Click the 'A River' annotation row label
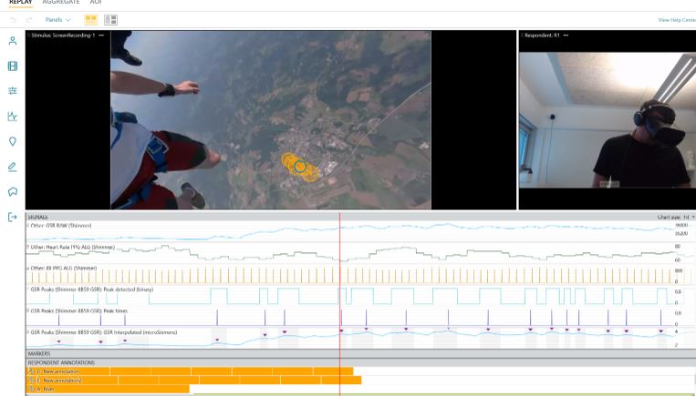 [x=46, y=389]
